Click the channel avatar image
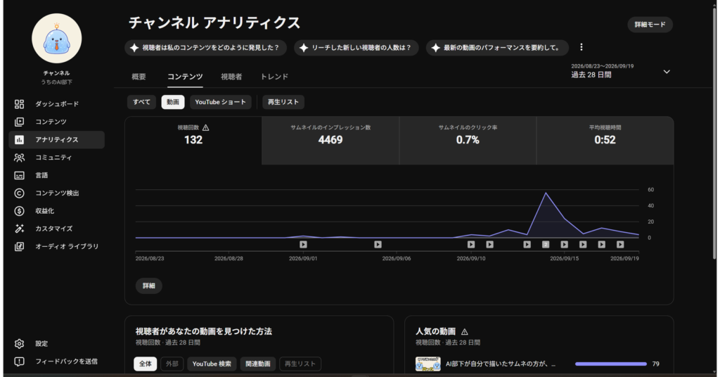This screenshot has width=720, height=377. [x=56, y=39]
